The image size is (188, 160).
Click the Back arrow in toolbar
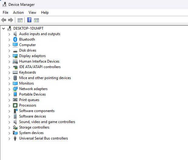pyautogui.click(x=4, y=20)
